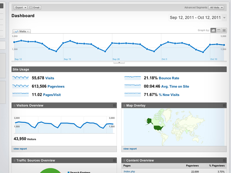Select graph by week icon

click(x=219, y=30)
